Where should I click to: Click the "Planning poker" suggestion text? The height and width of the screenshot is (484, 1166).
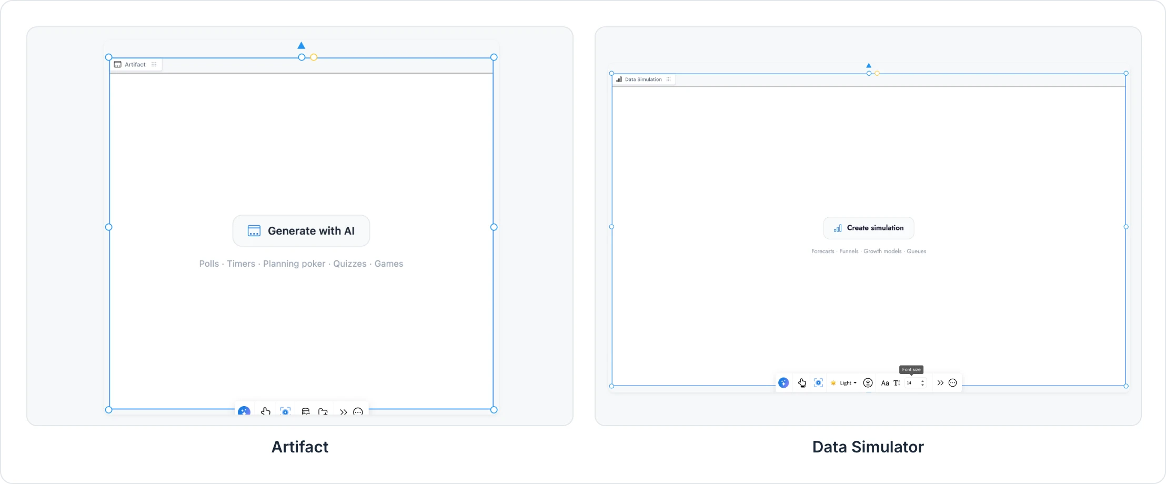tap(294, 264)
